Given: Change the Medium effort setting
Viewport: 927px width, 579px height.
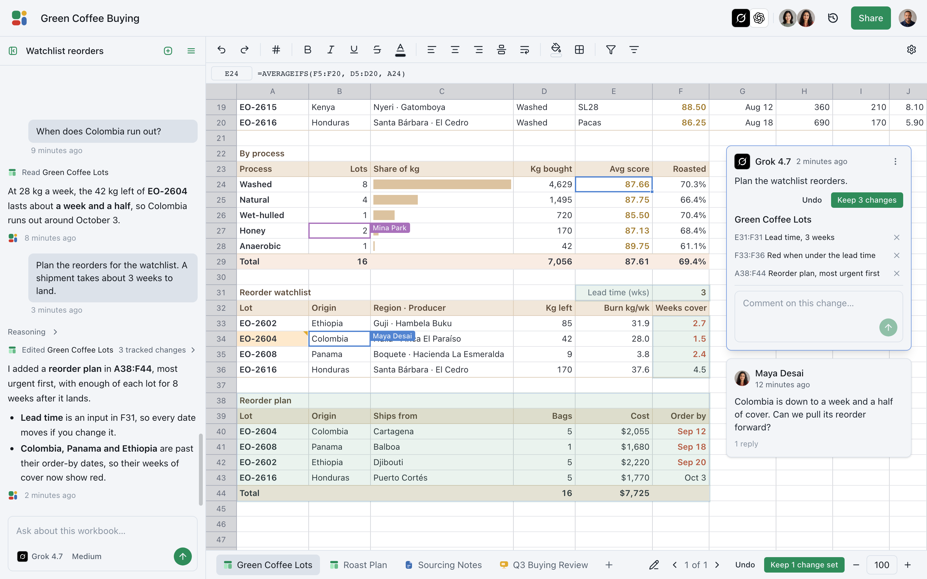Looking at the screenshot, I should point(87,556).
